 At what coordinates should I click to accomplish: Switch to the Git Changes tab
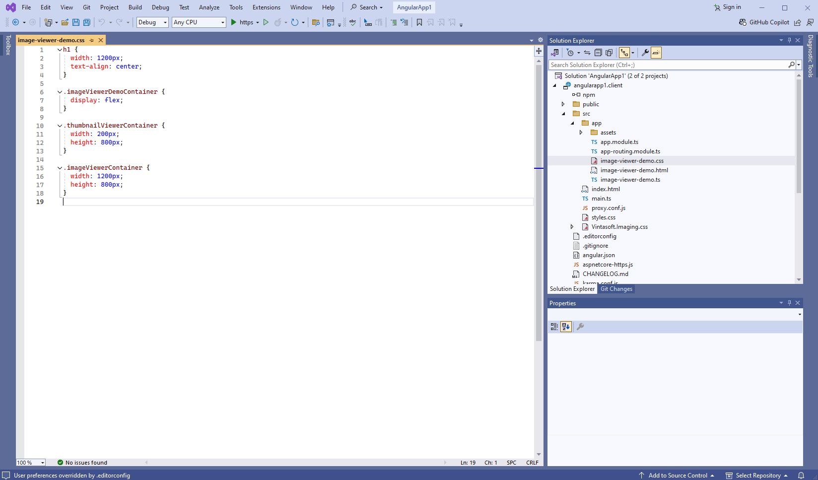click(616, 289)
